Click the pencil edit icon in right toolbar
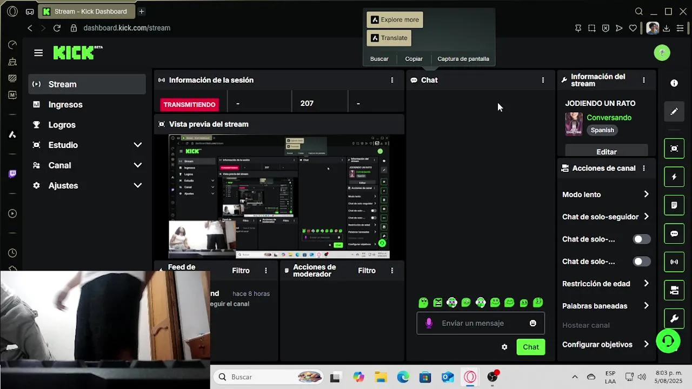 (674, 111)
